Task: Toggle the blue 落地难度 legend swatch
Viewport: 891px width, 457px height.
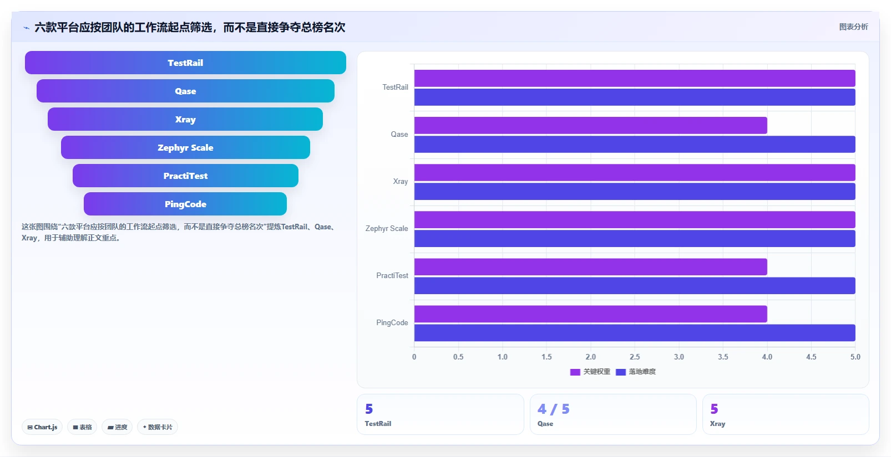Action: pos(621,372)
